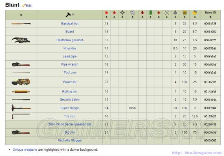
Task: Click the weight icon in table header
Action: pyautogui.click(x=175, y=13)
